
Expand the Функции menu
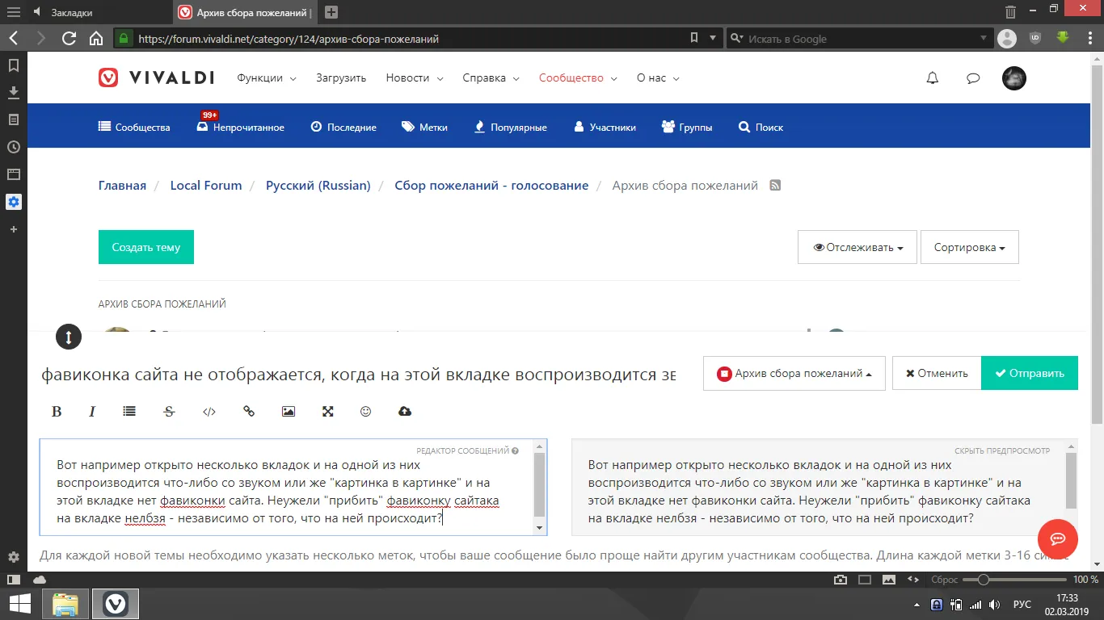click(x=267, y=78)
